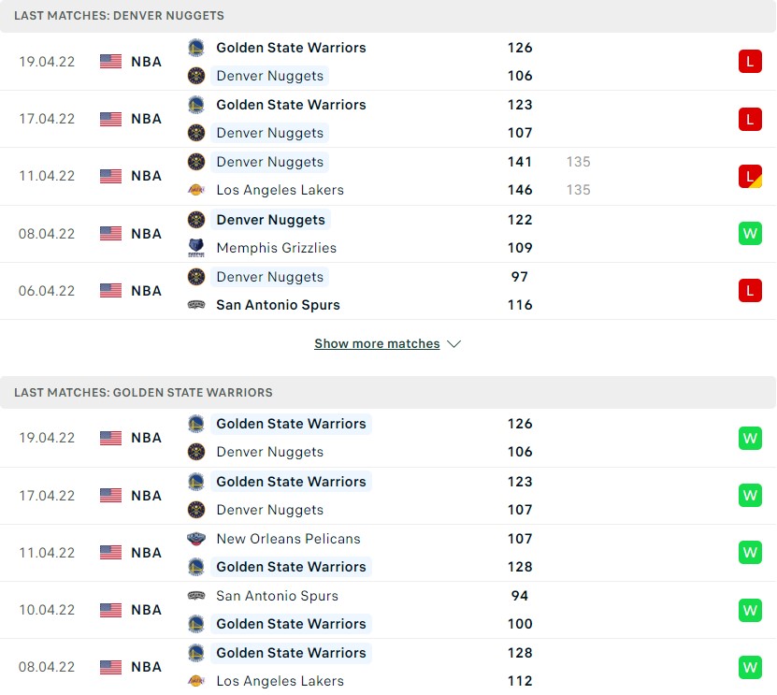This screenshot has width=777, height=695.
Task: Click the green W badge for 08.04.22 Nuggets win
Action: point(750,233)
